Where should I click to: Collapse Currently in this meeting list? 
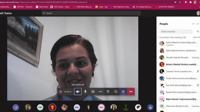[x=158, y=37]
